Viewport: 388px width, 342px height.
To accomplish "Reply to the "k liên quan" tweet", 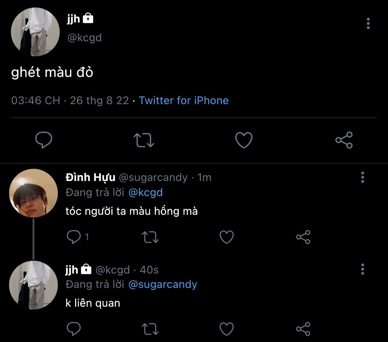I will [74, 329].
